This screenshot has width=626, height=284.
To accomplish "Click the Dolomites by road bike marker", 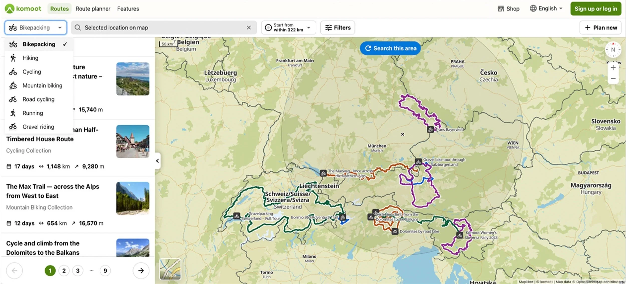I will pos(395,231).
